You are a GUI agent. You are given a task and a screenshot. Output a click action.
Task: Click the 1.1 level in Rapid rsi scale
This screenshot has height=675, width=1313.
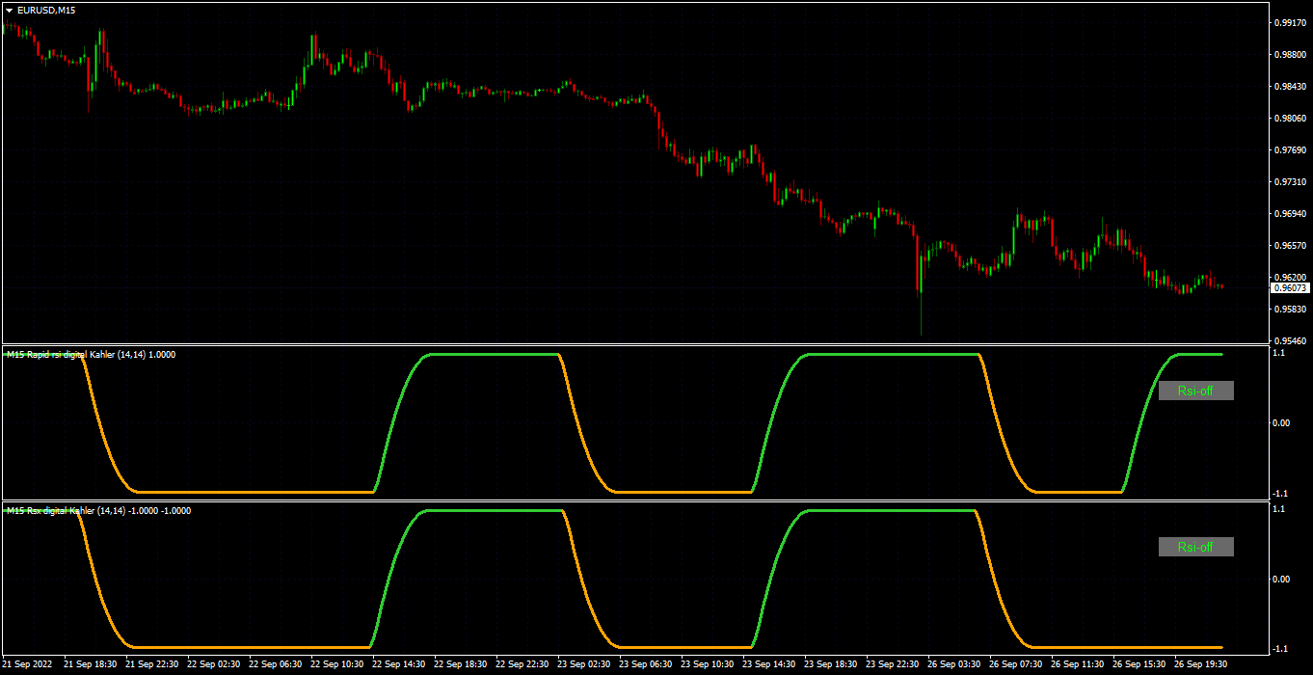point(1279,355)
